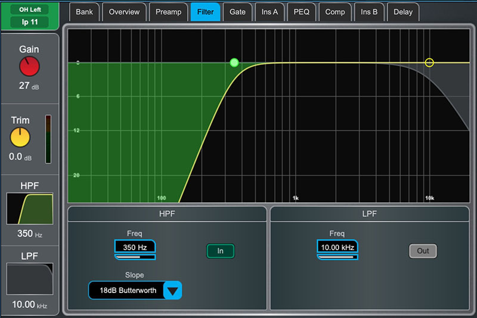Screen dimensions: 477x318
Task: Click the yellow LPF node on graph
Action: tap(429, 63)
